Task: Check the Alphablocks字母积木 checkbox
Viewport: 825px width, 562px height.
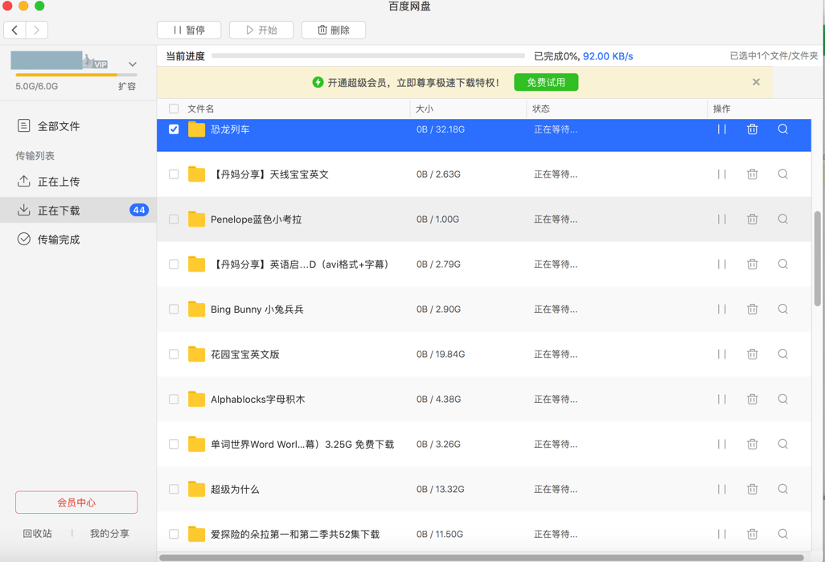Action: click(174, 399)
